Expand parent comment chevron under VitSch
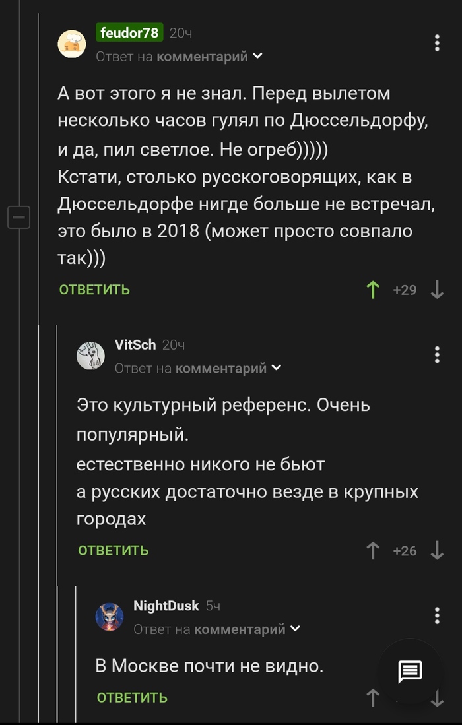This screenshot has height=725, width=462. tap(276, 368)
